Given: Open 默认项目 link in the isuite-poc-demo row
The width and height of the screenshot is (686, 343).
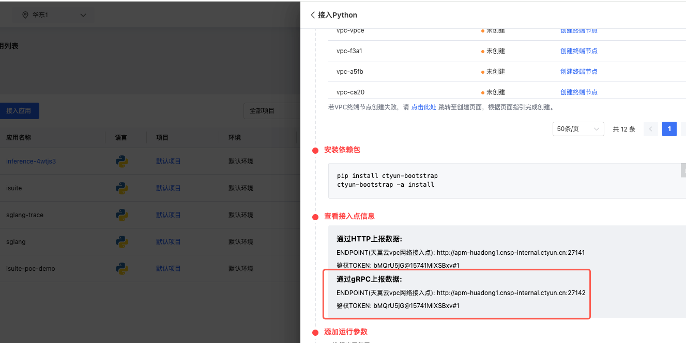Looking at the screenshot, I should coord(169,269).
